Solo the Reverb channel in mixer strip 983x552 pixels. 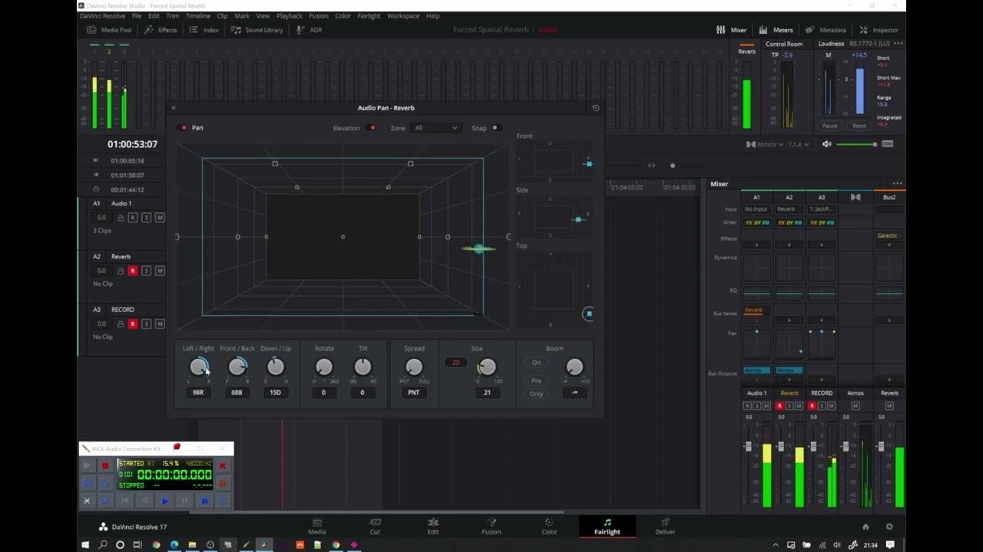click(x=789, y=406)
